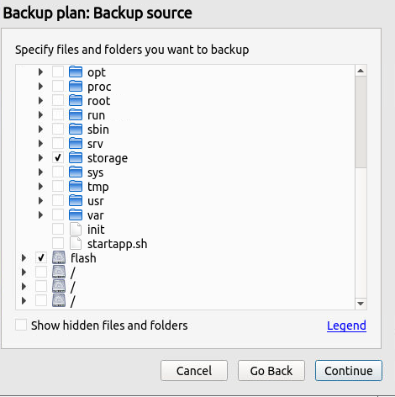
Task: Click the Continue button
Action: point(349,371)
